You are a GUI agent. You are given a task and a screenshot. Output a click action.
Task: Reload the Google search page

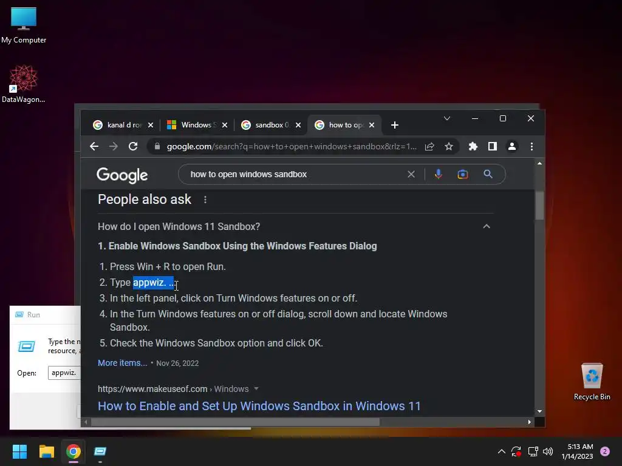tap(133, 147)
